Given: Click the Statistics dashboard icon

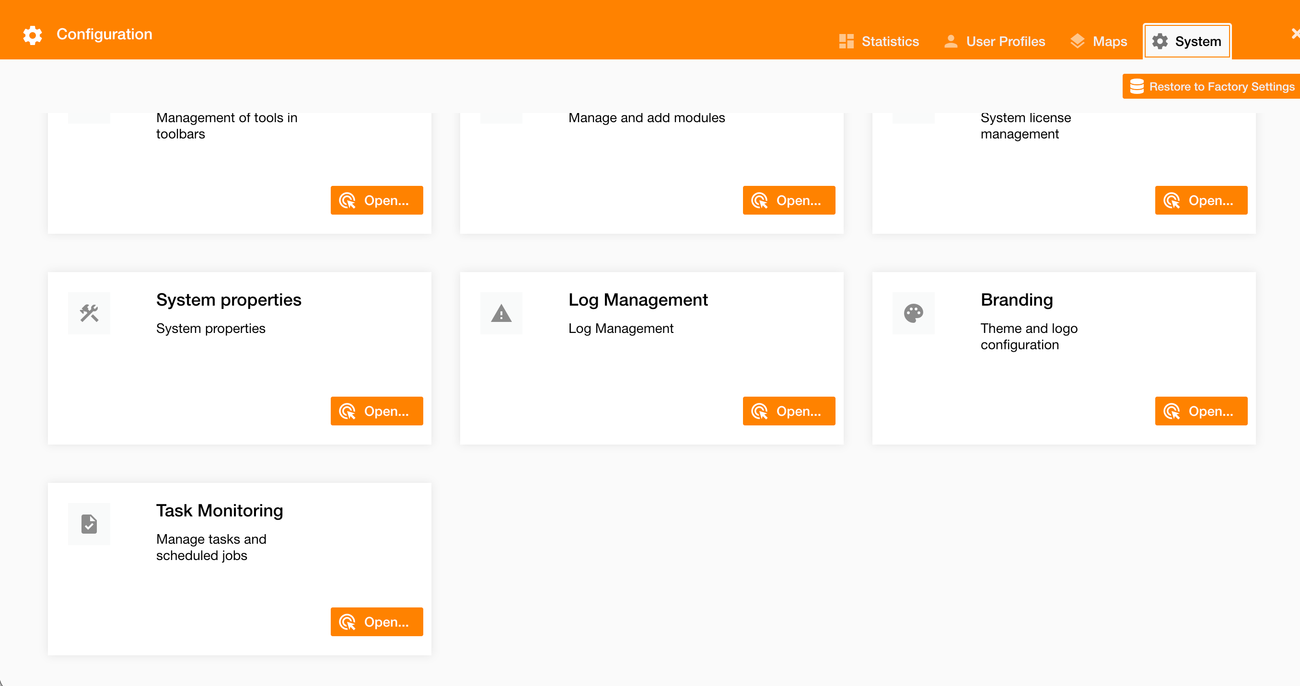Looking at the screenshot, I should (x=847, y=41).
